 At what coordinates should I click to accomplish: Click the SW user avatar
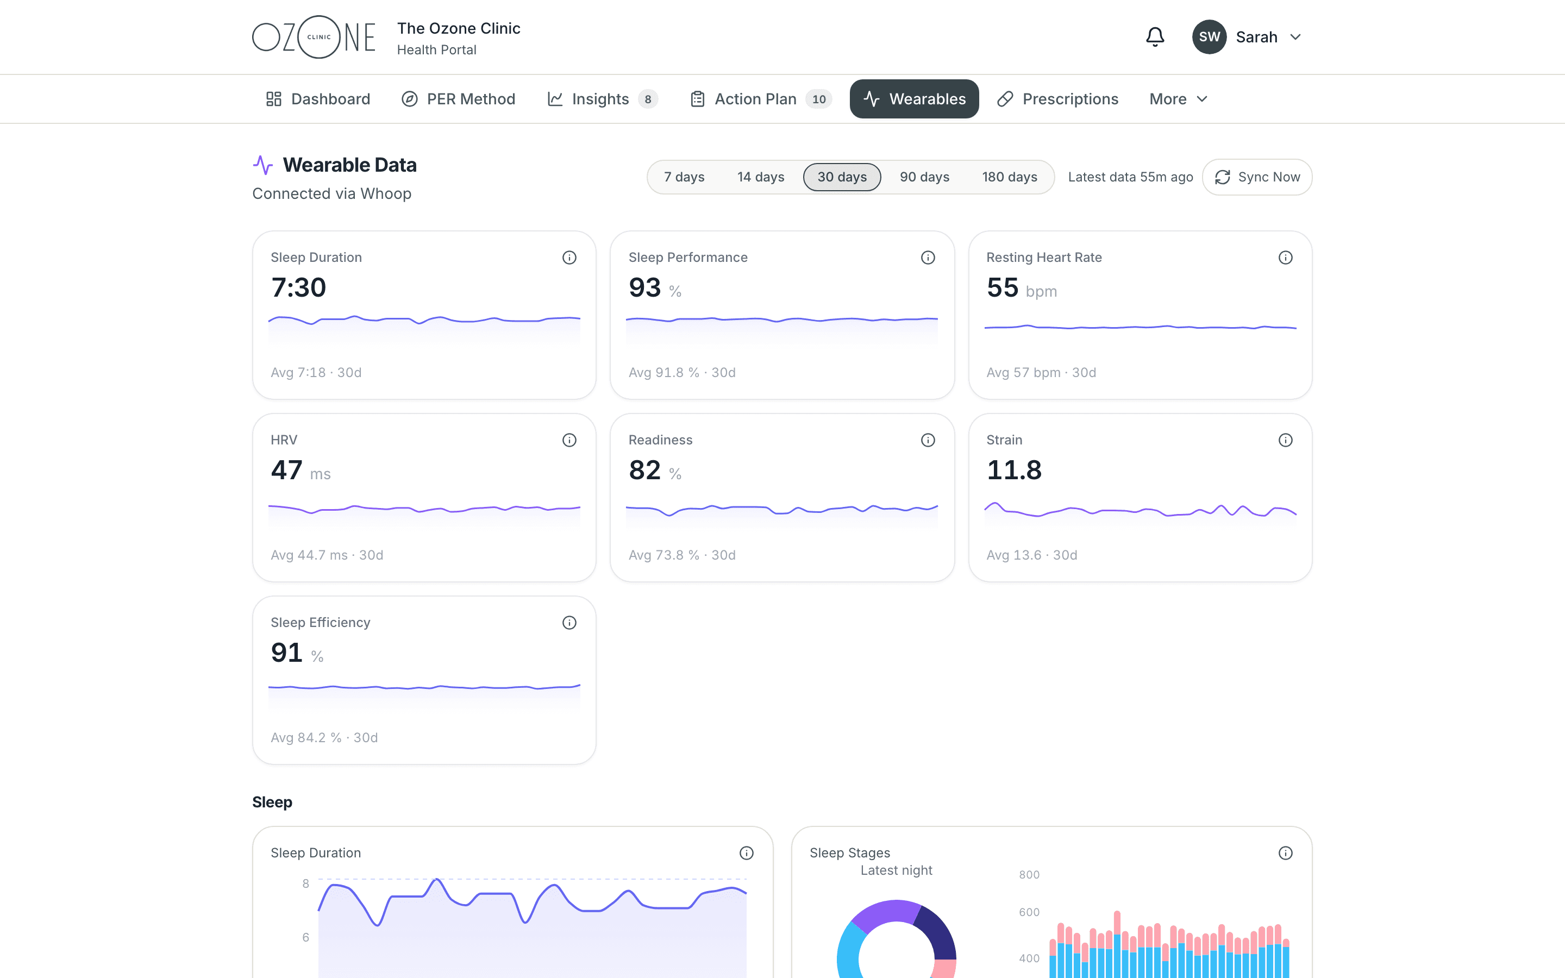click(1209, 37)
